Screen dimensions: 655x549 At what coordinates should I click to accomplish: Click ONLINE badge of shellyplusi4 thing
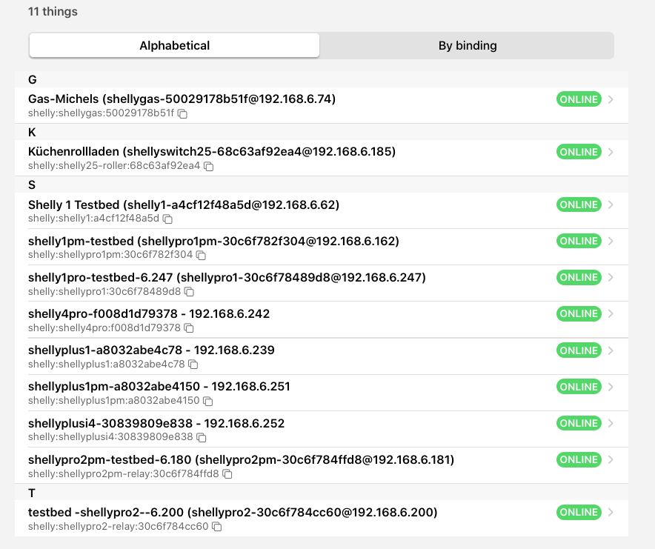pyautogui.click(x=579, y=423)
